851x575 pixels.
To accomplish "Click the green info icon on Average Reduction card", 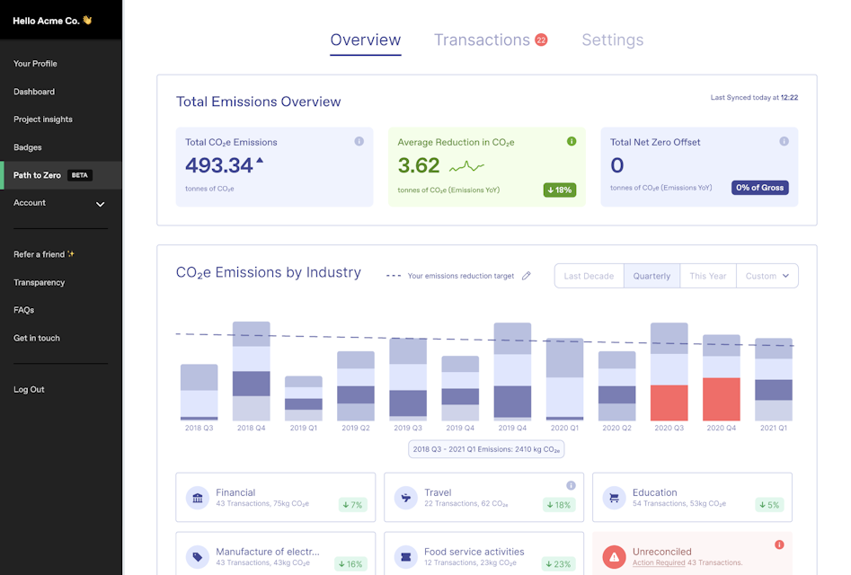I will (x=572, y=141).
